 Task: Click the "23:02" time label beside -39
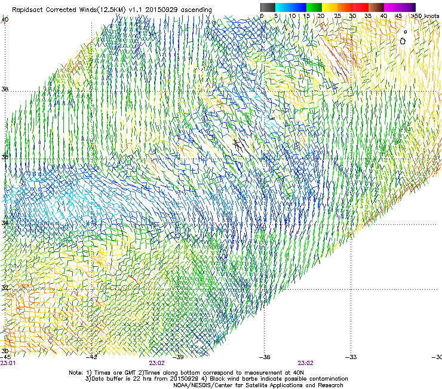[x=156, y=363]
